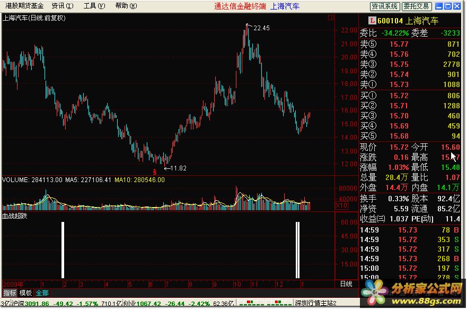The image size is (467, 309).
Task: Click the PE(动) value 11.4
Action: 453,219
